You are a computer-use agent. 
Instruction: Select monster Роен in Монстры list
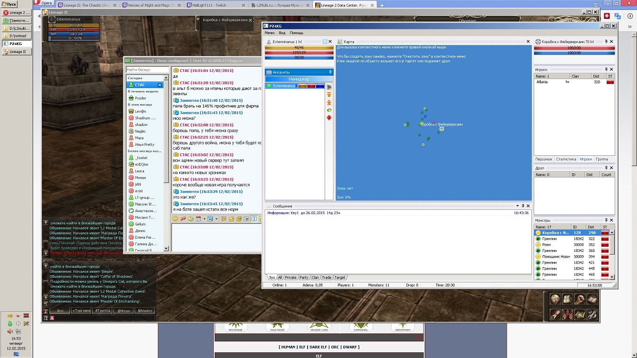tap(571, 245)
